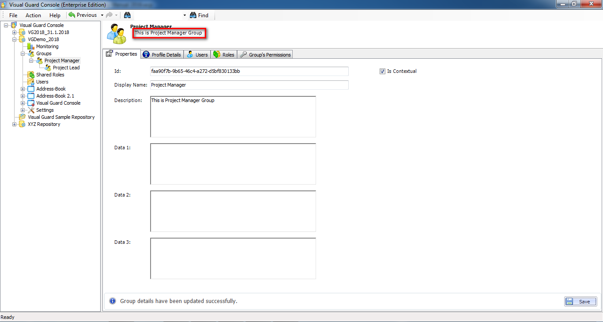The height and width of the screenshot is (322, 603).
Task: Open the Previous button history dropdown arrow
Action: coord(102,15)
